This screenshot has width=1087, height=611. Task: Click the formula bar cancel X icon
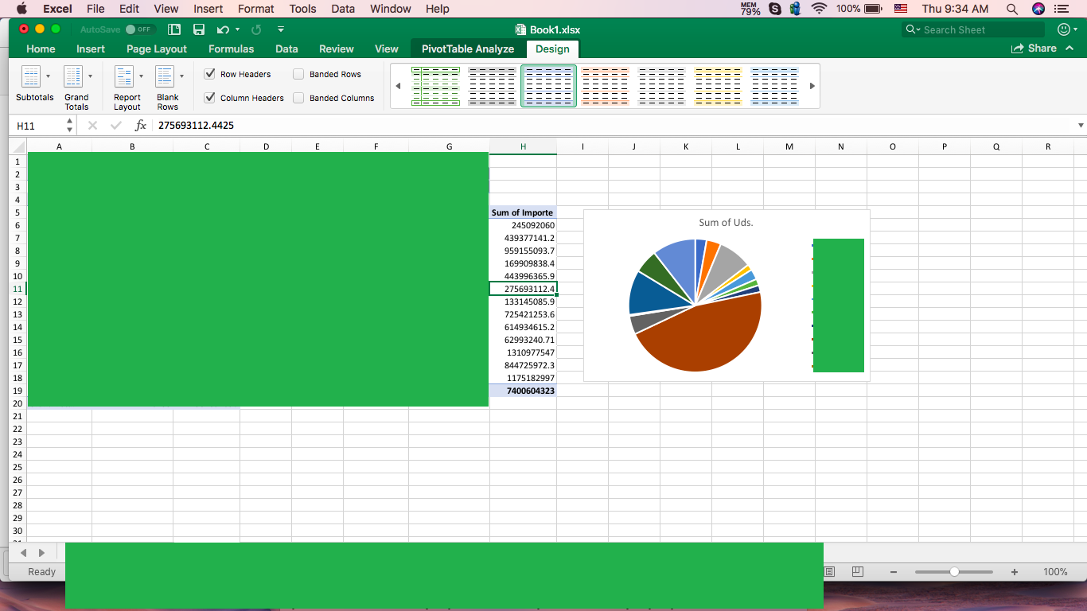(92, 126)
